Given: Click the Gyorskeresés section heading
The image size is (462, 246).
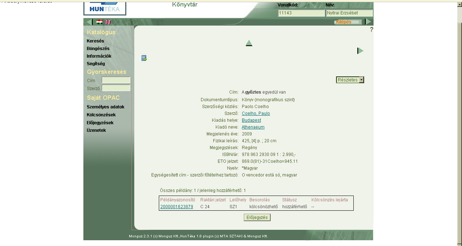Looking at the screenshot, I should pyautogui.click(x=106, y=72).
